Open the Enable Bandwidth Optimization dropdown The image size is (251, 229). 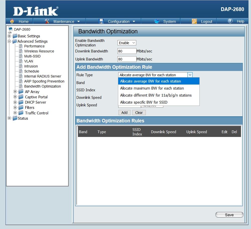tap(127, 43)
